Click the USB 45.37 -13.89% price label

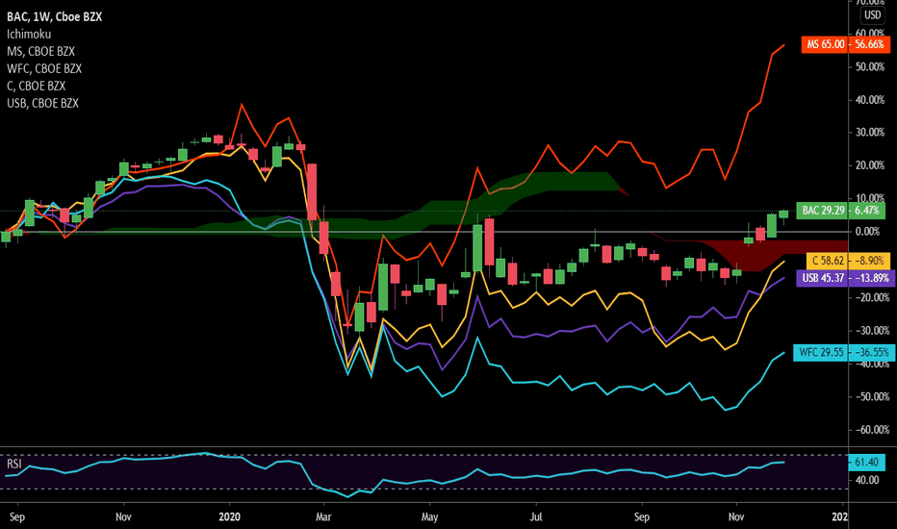click(846, 278)
